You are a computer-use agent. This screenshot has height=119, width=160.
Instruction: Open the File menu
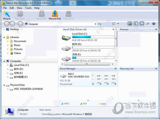[5, 8]
